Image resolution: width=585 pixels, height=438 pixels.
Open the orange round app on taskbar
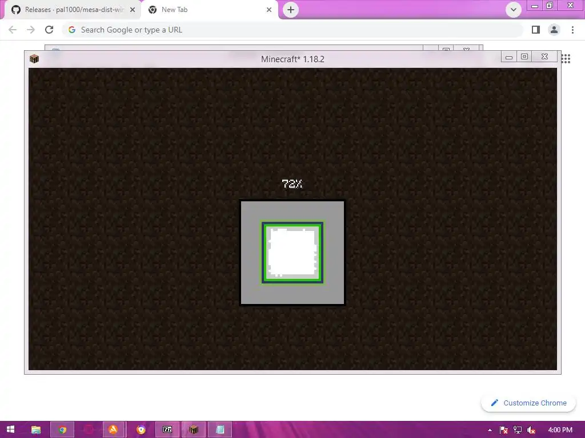pos(114,429)
